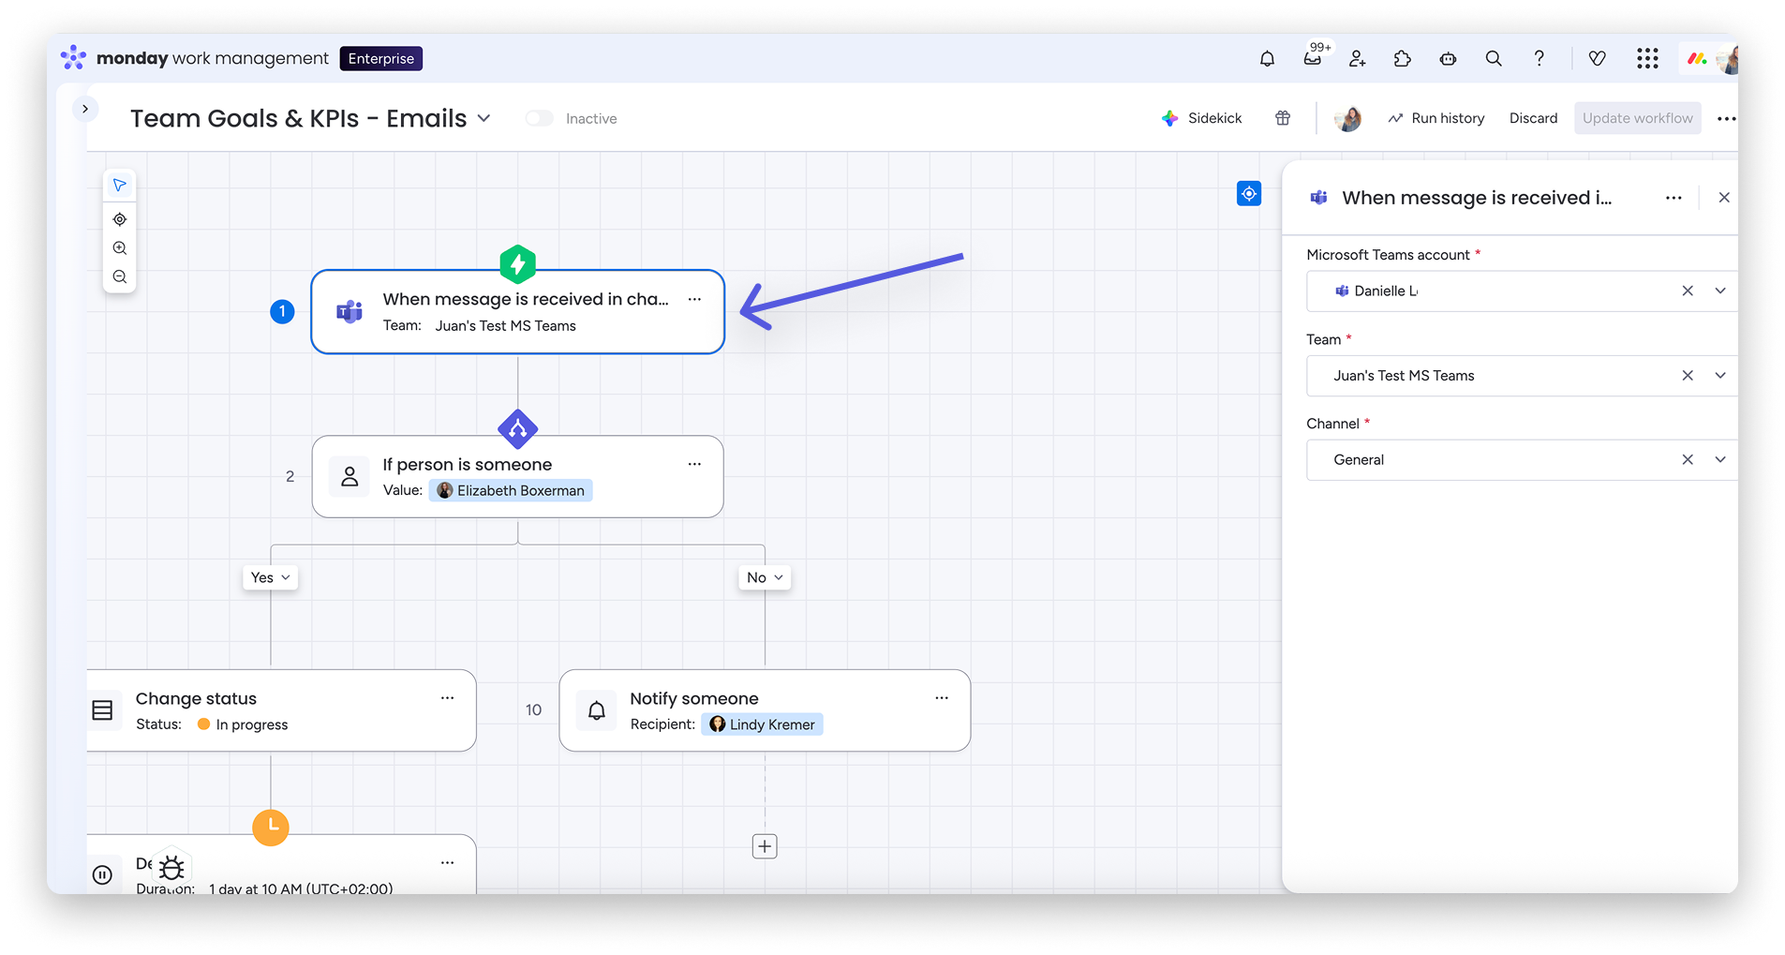Viewport: 1785px width, 955px height.
Task: Open the Sidekick assistant
Action: point(1202,118)
